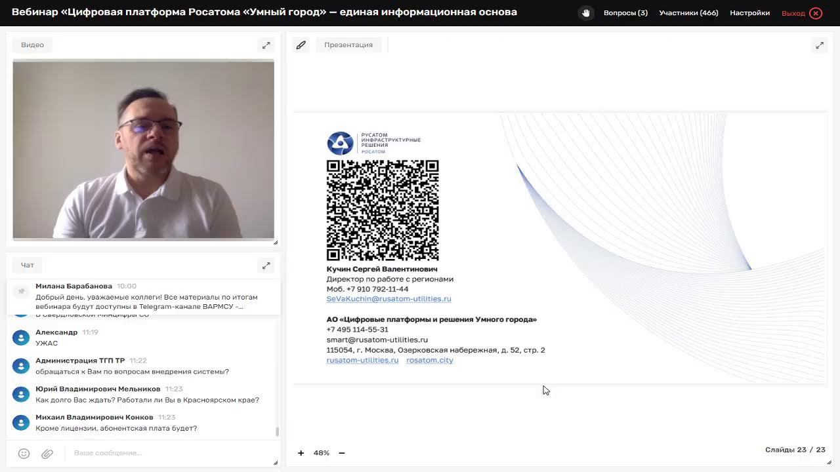Open the rusatom-utilities.ru website link
Viewport: 840px width, 472px height.
point(362,360)
